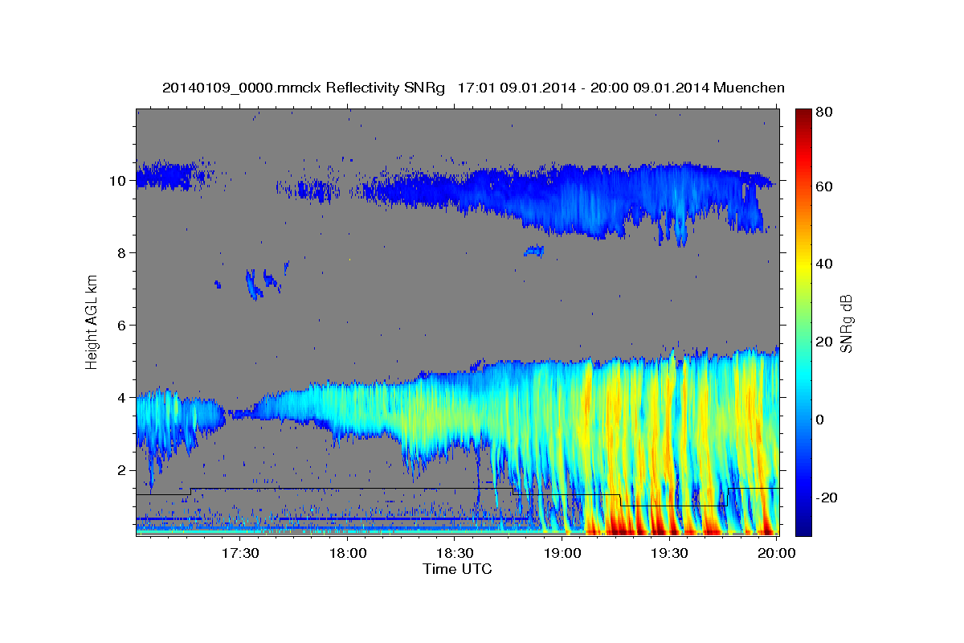Click the 19:30 time tick label
Image resolution: width=964 pixels, height=643 pixels.
click(x=669, y=553)
